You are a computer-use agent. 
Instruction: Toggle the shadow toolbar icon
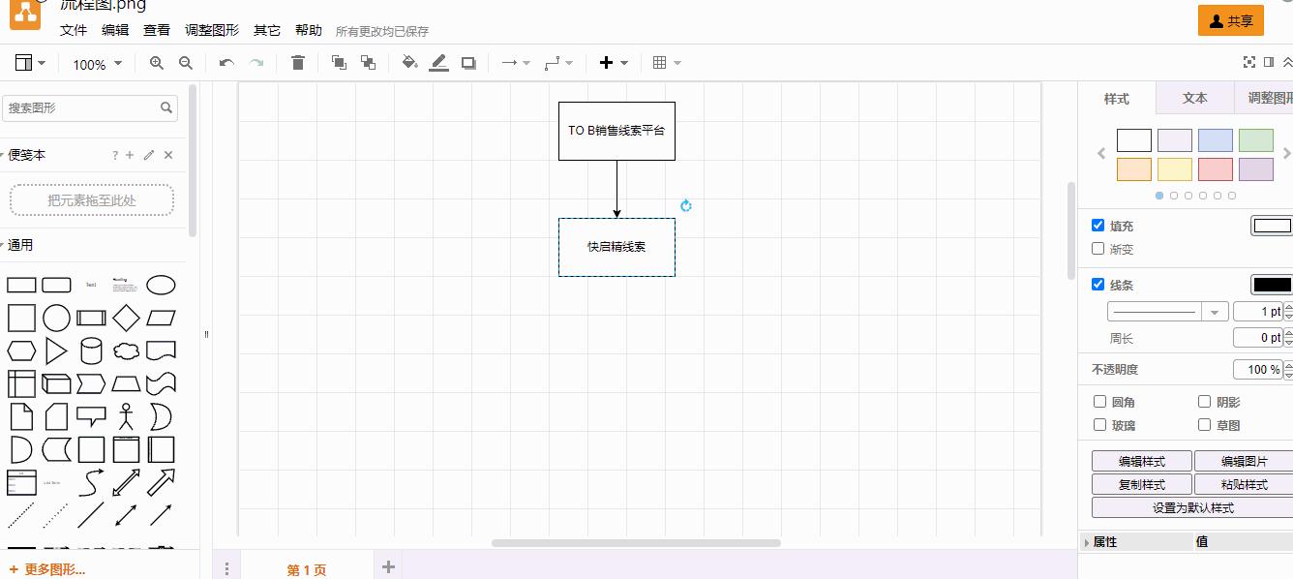pos(468,63)
